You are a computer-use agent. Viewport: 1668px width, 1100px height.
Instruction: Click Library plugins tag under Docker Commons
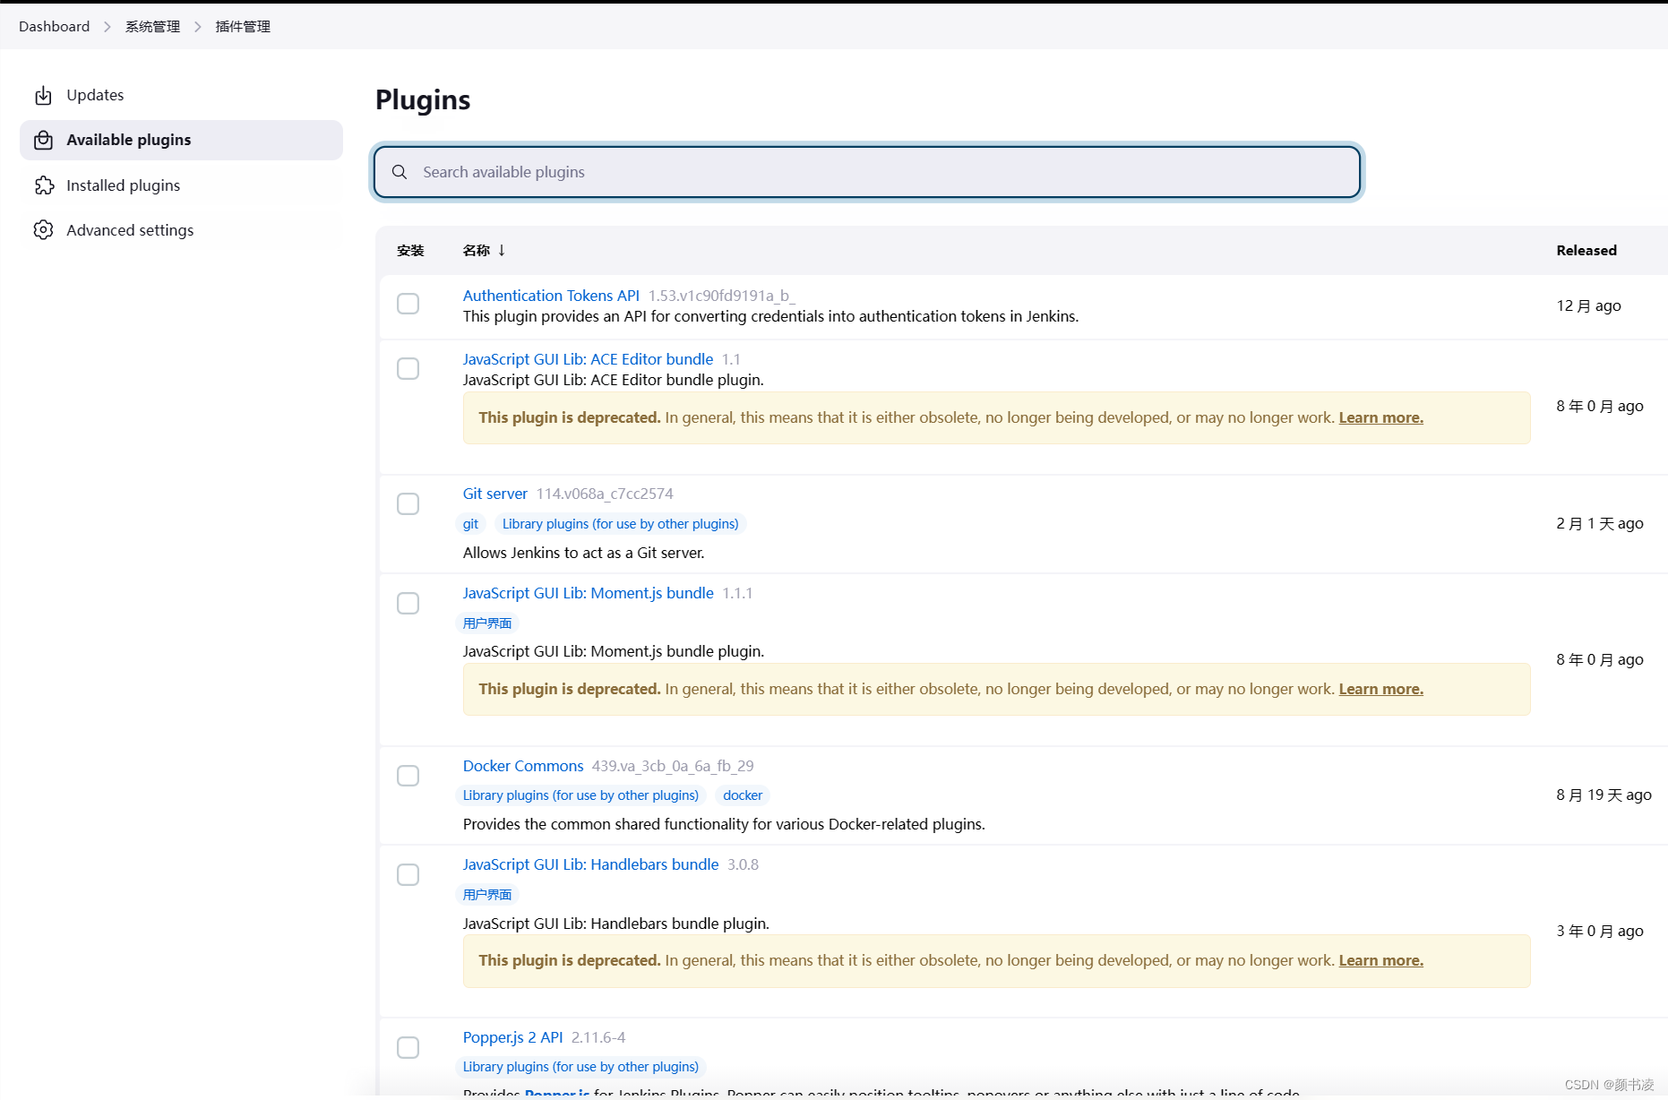580,795
